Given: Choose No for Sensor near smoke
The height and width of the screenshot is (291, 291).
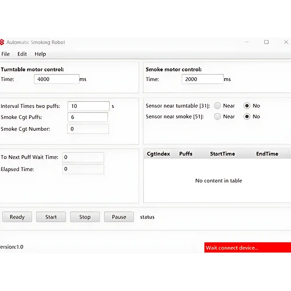Looking at the screenshot, I should click(247, 117).
